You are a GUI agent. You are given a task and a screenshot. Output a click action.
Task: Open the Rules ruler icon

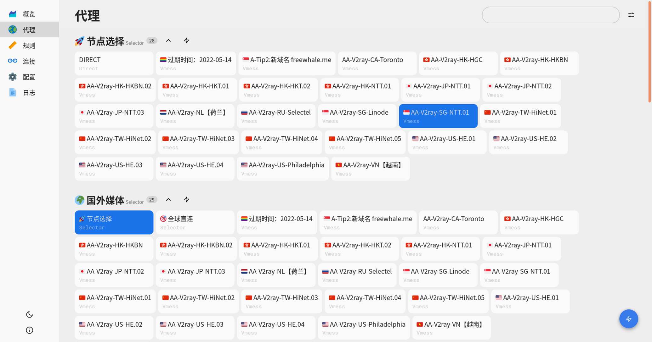[x=13, y=45]
